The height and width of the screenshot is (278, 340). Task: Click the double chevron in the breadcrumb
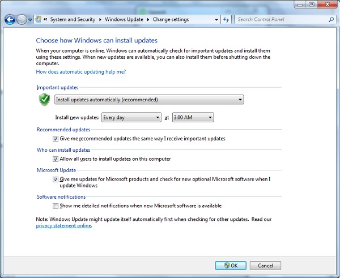pos(45,19)
